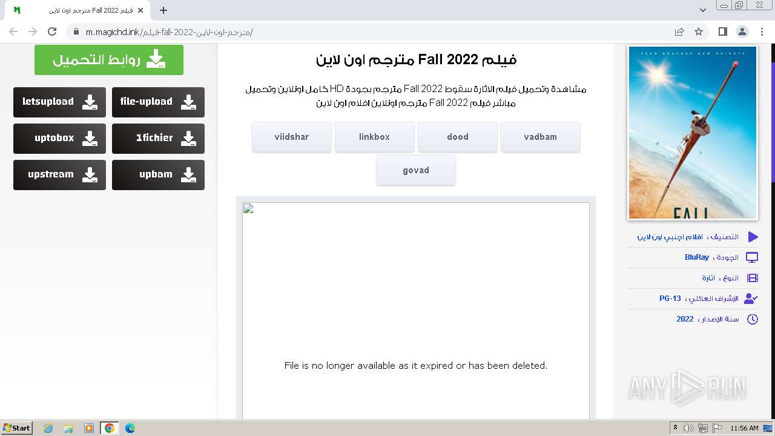Image resolution: width=775 pixels, height=436 pixels.
Task: Open a new browser tab
Action: (163, 10)
